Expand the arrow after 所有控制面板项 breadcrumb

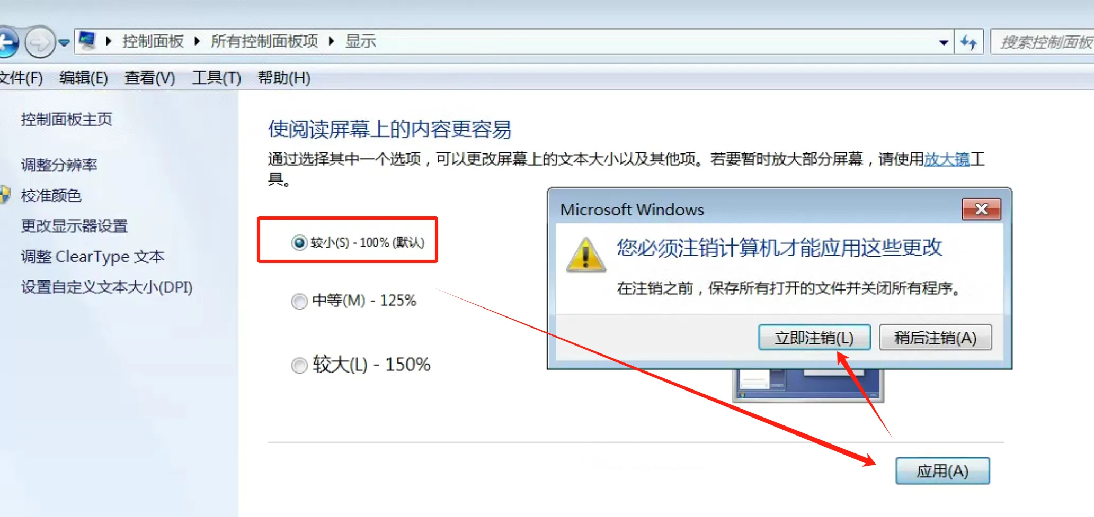[332, 41]
